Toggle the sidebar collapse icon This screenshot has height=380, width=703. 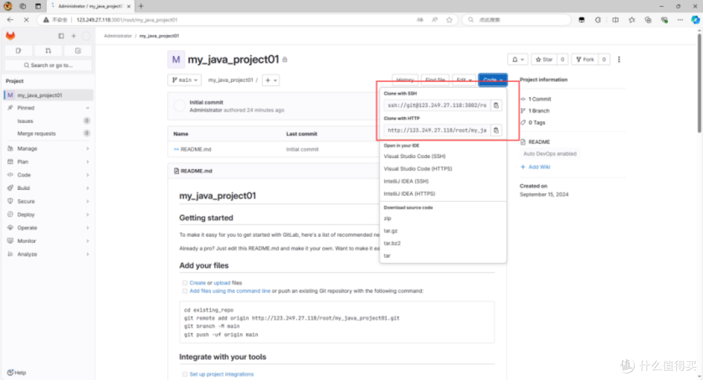[x=61, y=36]
